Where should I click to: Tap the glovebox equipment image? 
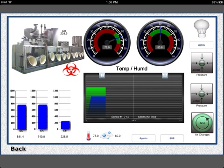click(x=48, y=48)
